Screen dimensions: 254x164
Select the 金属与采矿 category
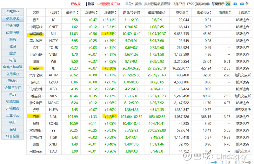13,88
